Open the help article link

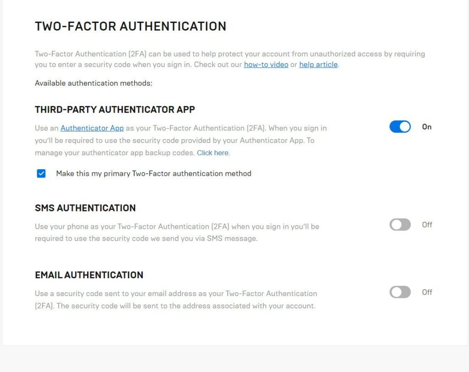pos(318,65)
